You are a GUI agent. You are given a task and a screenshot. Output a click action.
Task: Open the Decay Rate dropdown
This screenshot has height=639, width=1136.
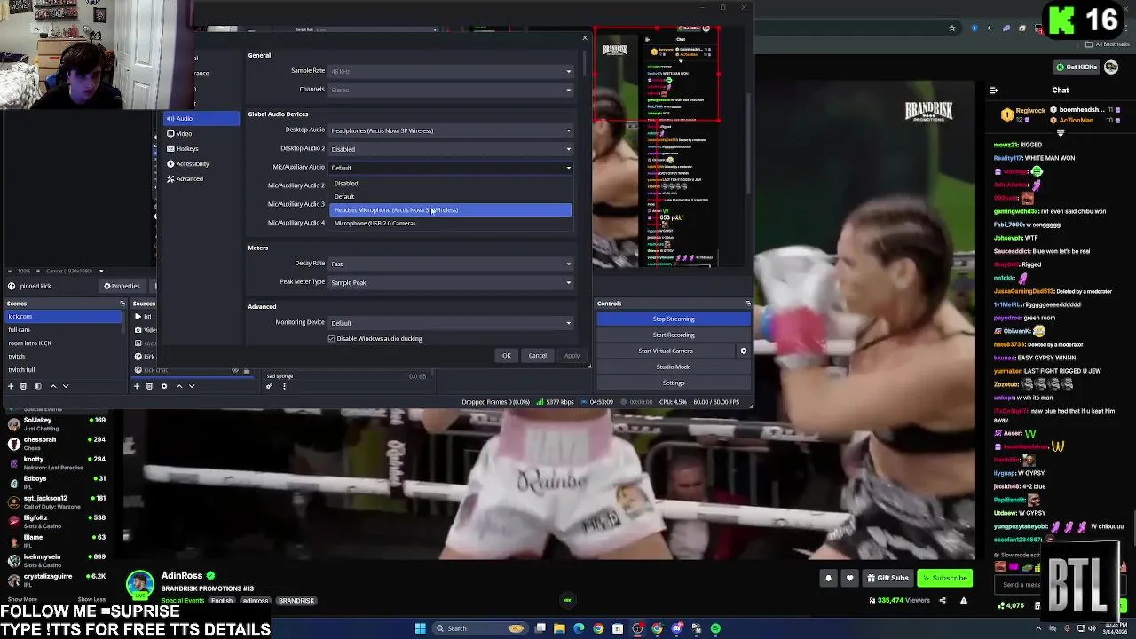click(x=451, y=264)
